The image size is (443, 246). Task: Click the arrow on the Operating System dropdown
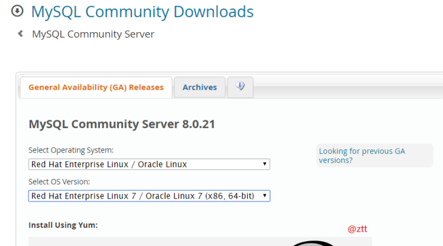(x=265, y=164)
